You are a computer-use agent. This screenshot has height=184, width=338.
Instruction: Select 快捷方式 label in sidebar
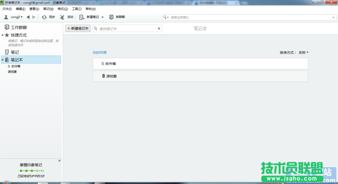[x=19, y=35]
